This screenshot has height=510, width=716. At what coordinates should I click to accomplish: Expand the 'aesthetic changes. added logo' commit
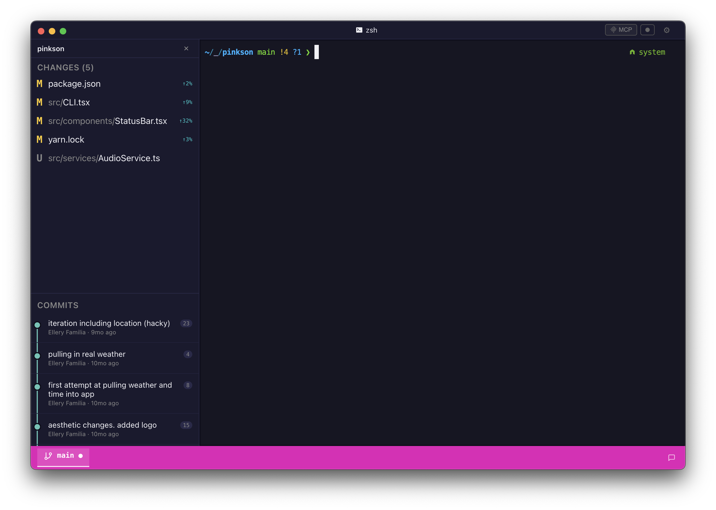click(102, 425)
